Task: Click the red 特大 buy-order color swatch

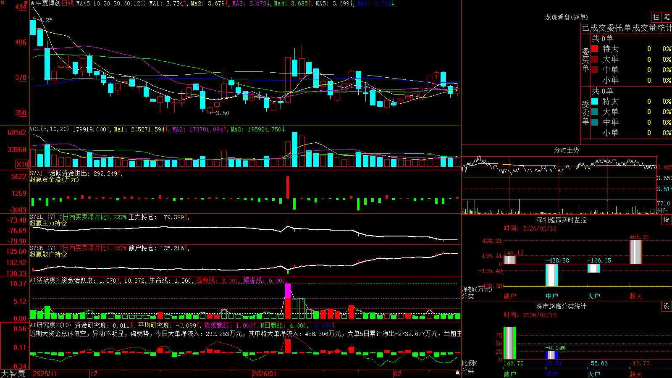Action: coord(595,49)
